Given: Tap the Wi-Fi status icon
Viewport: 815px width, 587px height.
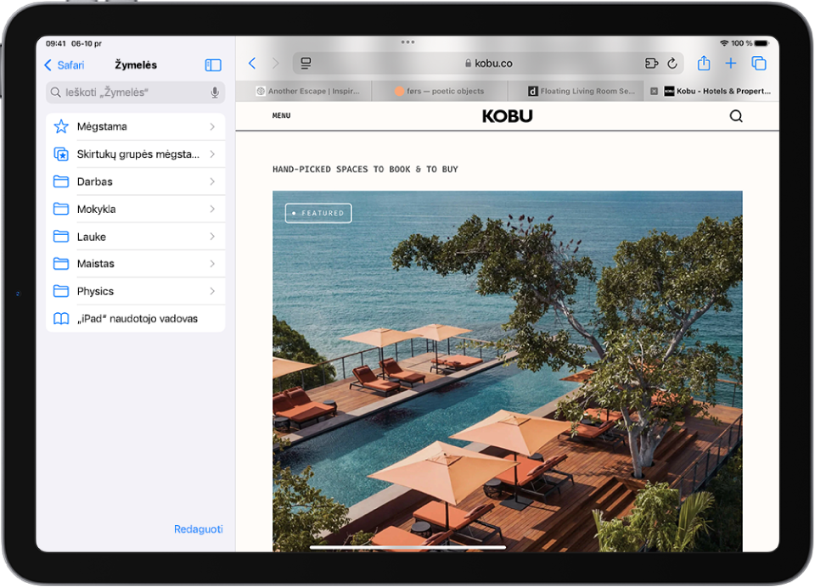Looking at the screenshot, I should (723, 43).
